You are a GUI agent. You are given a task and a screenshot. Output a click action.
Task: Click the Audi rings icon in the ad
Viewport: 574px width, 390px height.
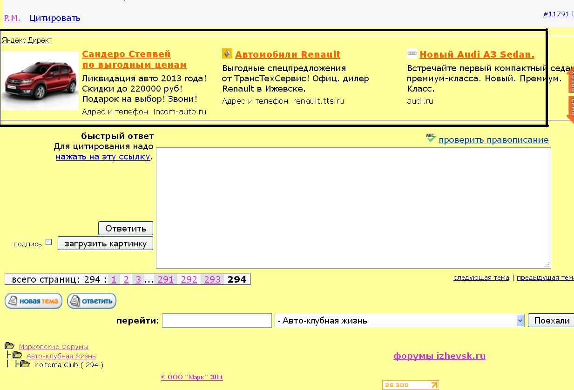412,53
